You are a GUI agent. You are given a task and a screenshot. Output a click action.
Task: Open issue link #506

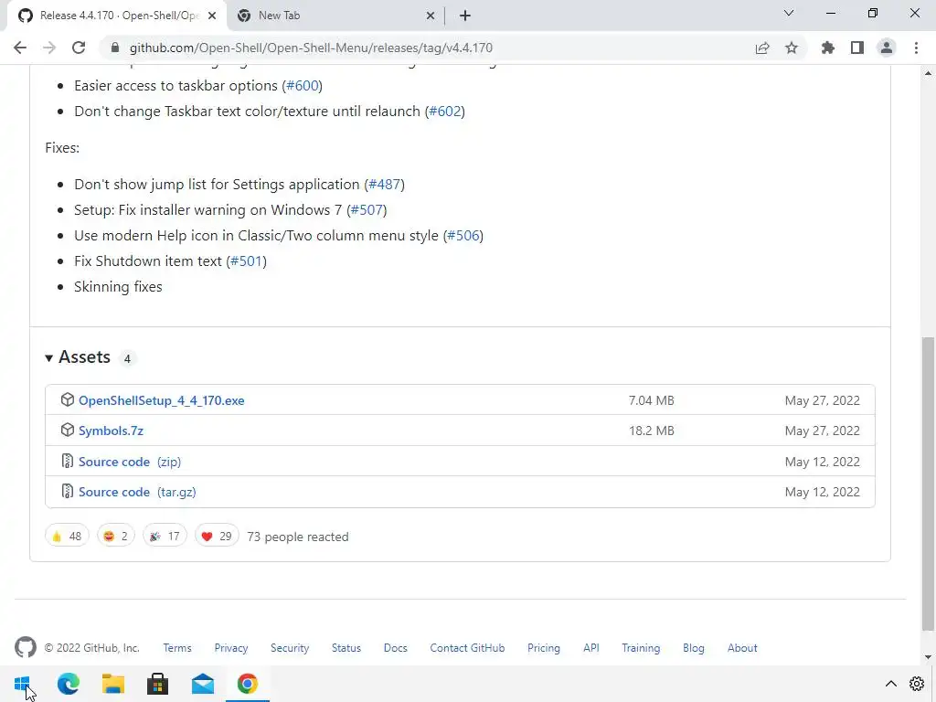(463, 236)
